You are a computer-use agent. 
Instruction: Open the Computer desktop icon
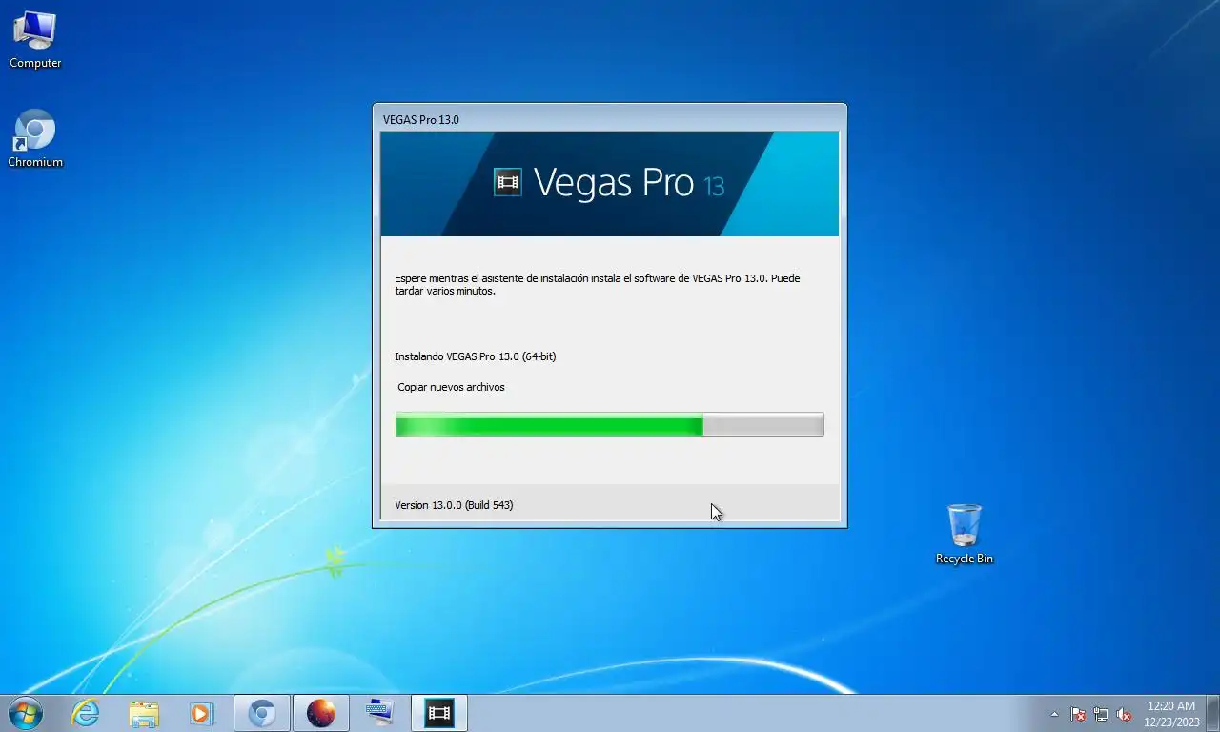point(35,40)
